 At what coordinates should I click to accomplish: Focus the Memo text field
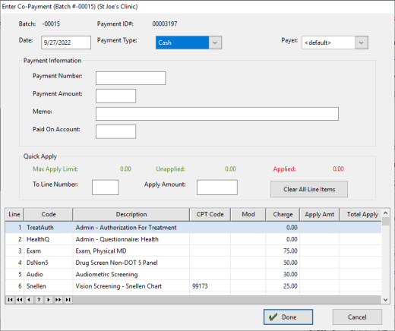(x=217, y=114)
